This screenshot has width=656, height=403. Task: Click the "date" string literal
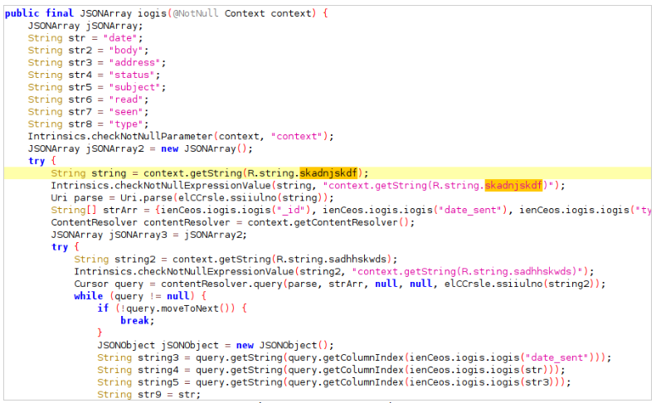click(x=120, y=38)
